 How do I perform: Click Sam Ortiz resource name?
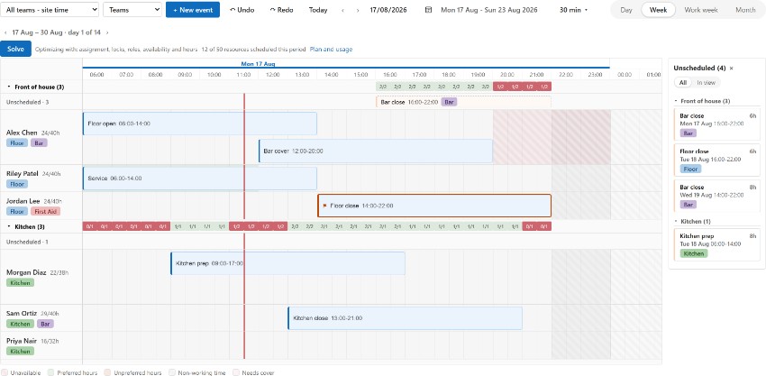pos(22,313)
